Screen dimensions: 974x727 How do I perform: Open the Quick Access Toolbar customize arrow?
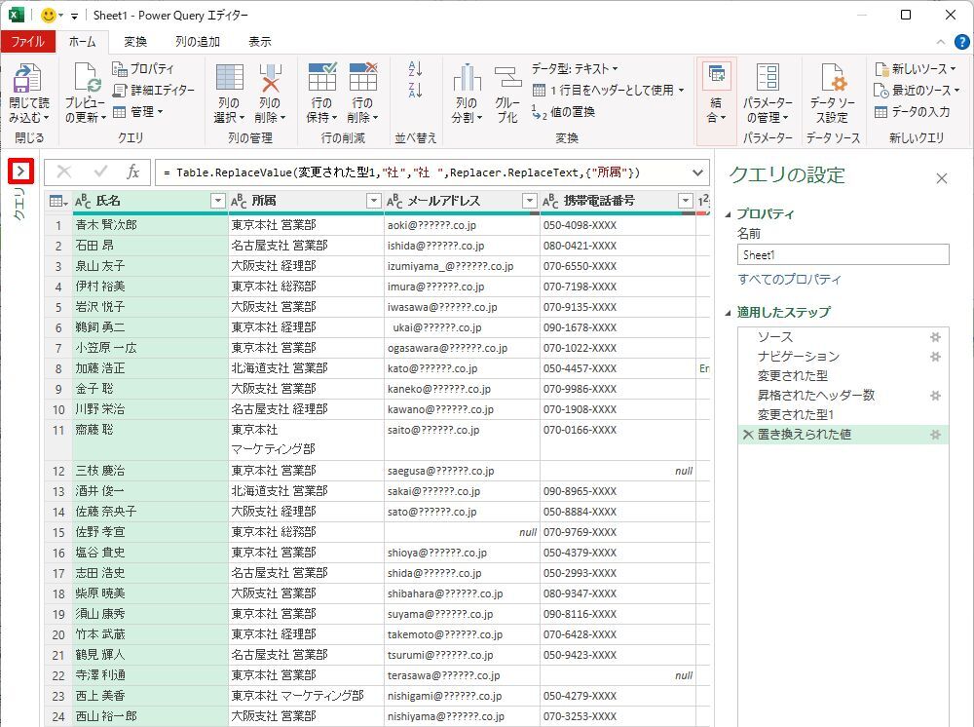[x=75, y=16]
